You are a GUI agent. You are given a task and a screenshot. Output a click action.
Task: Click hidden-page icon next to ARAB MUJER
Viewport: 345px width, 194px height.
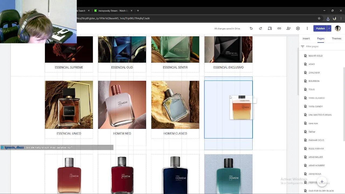305,157
